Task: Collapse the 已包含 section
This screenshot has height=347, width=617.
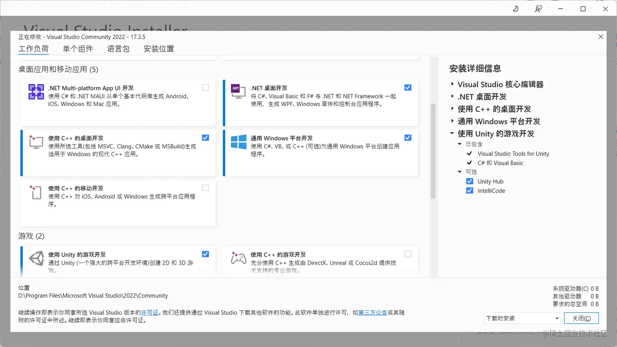Action: click(460, 144)
